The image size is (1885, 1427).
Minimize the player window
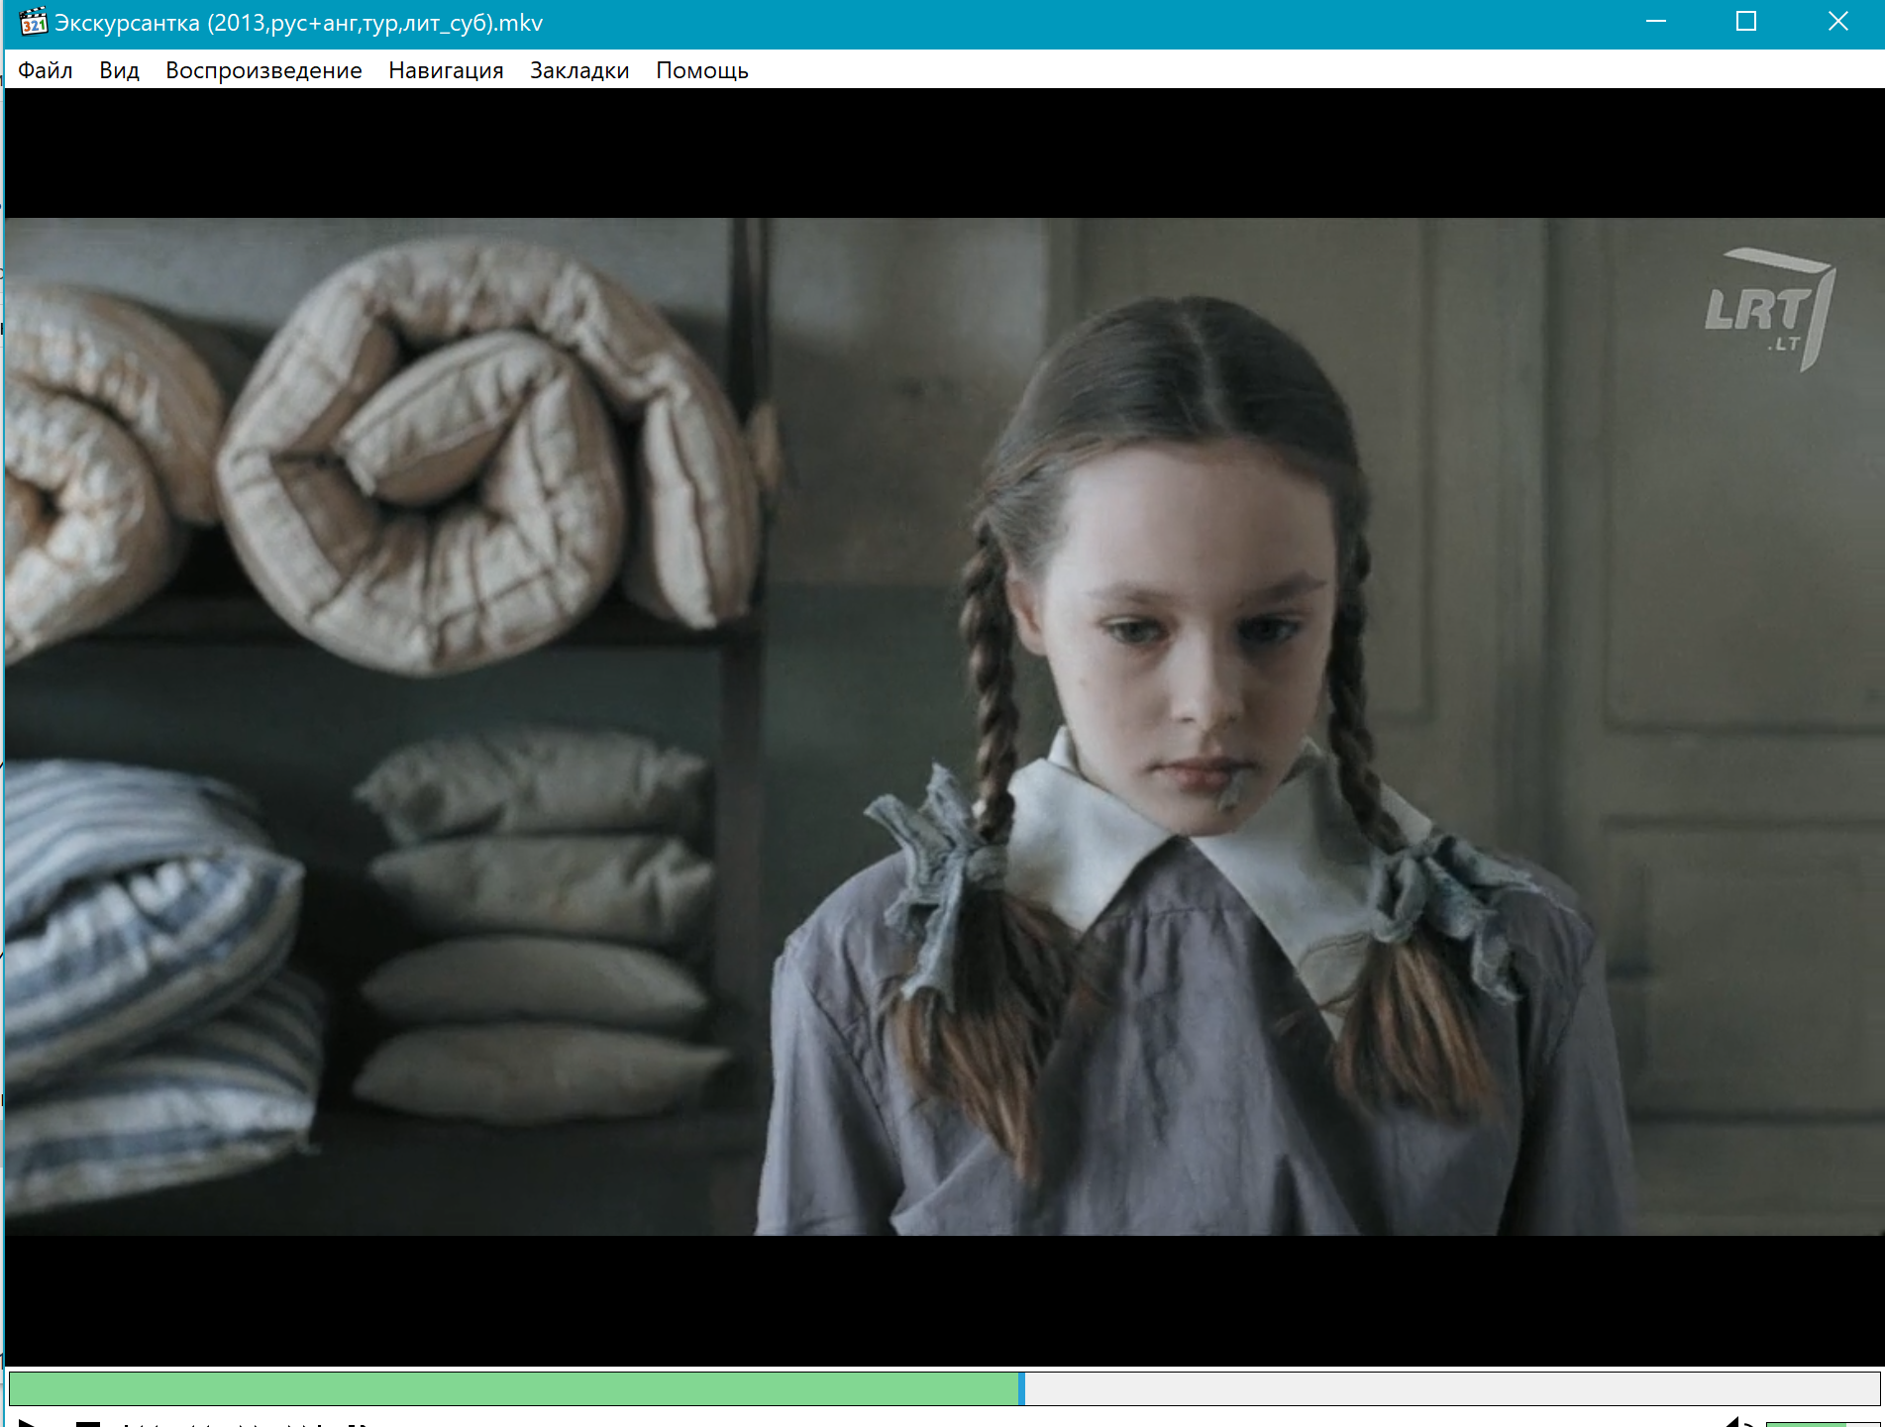tap(1656, 22)
